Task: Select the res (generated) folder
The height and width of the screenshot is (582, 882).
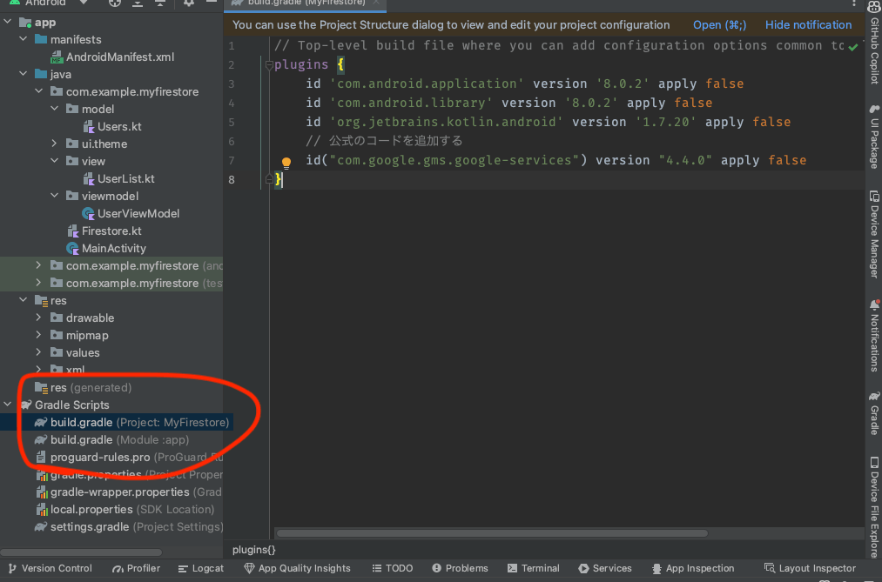Action: (x=84, y=388)
